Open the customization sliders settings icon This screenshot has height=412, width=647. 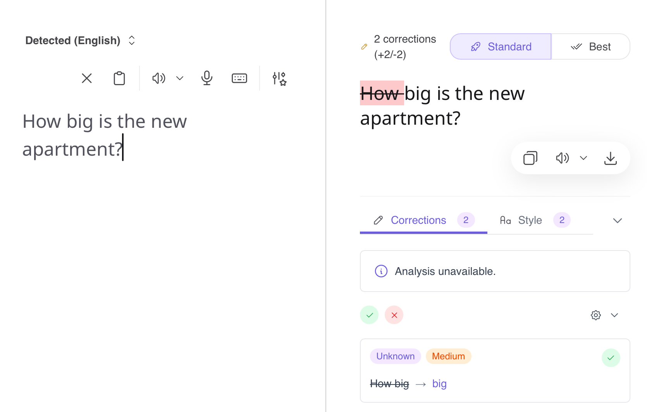pos(279,78)
